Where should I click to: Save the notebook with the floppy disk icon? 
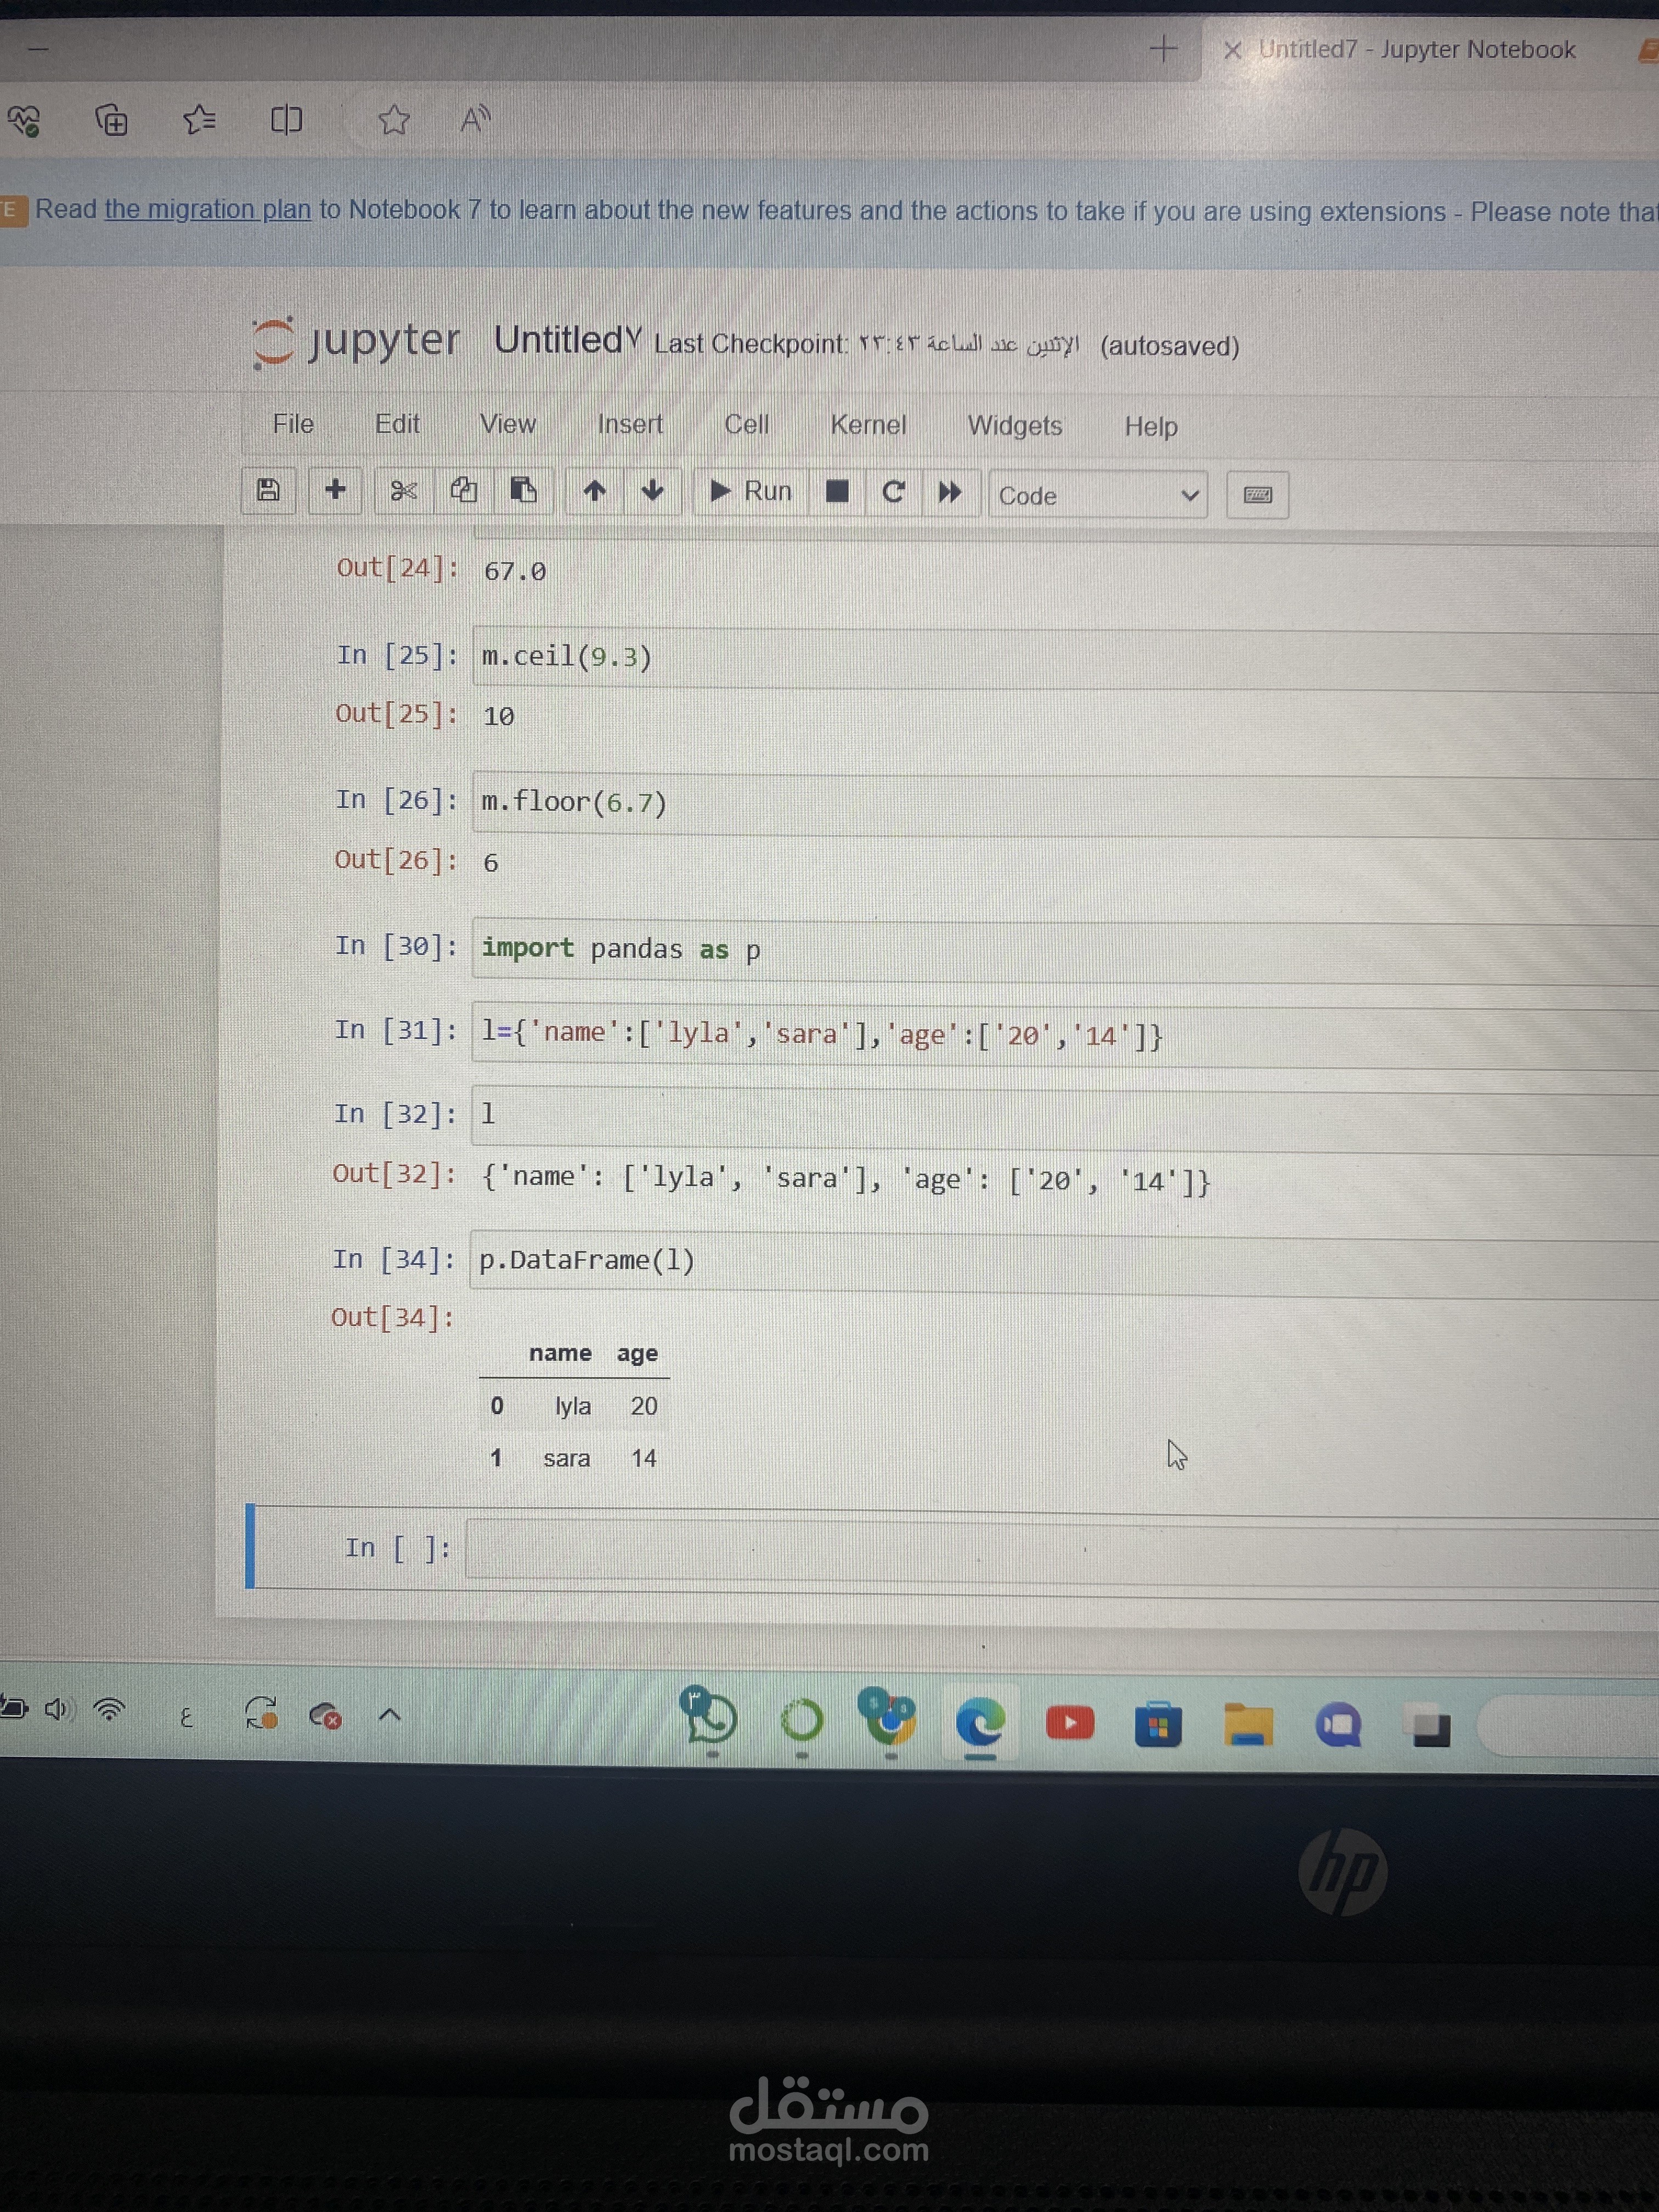[268, 490]
